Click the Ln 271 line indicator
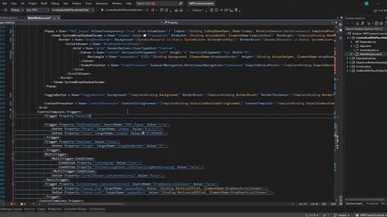The width and height of the screenshot is (387, 217). (303, 204)
